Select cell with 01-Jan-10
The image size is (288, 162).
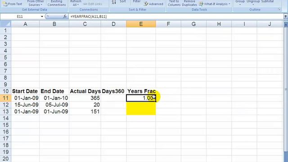pyautogui.click(x=54, y=98)
